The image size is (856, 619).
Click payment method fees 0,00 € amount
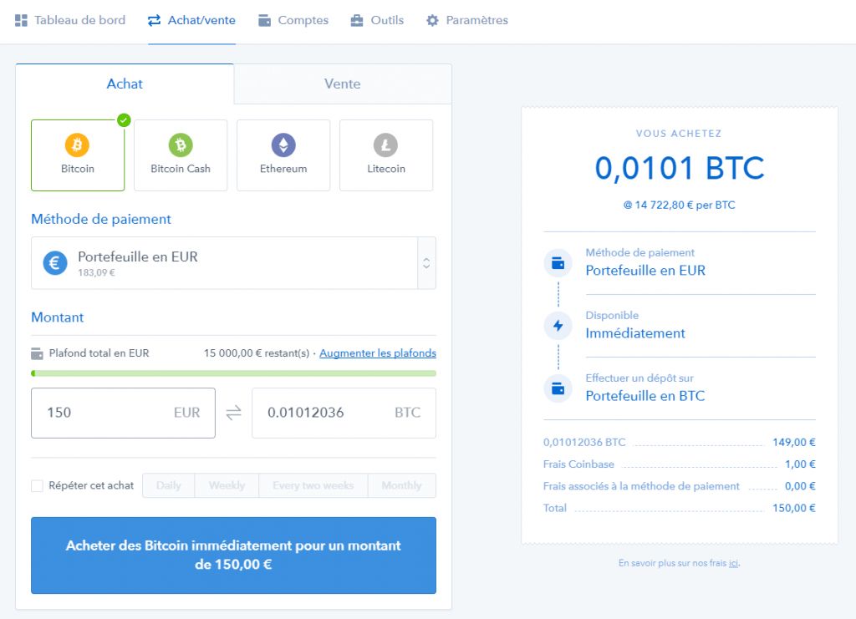[x=800, y=486]
